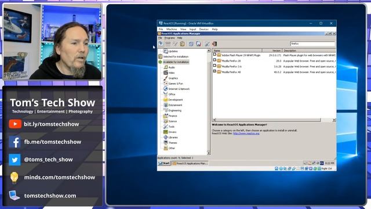Uncheck the Mozilla Firefox 48 checkbox

pos(214,71)
